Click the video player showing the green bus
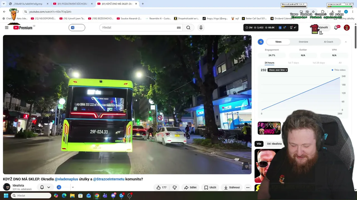 127,104
